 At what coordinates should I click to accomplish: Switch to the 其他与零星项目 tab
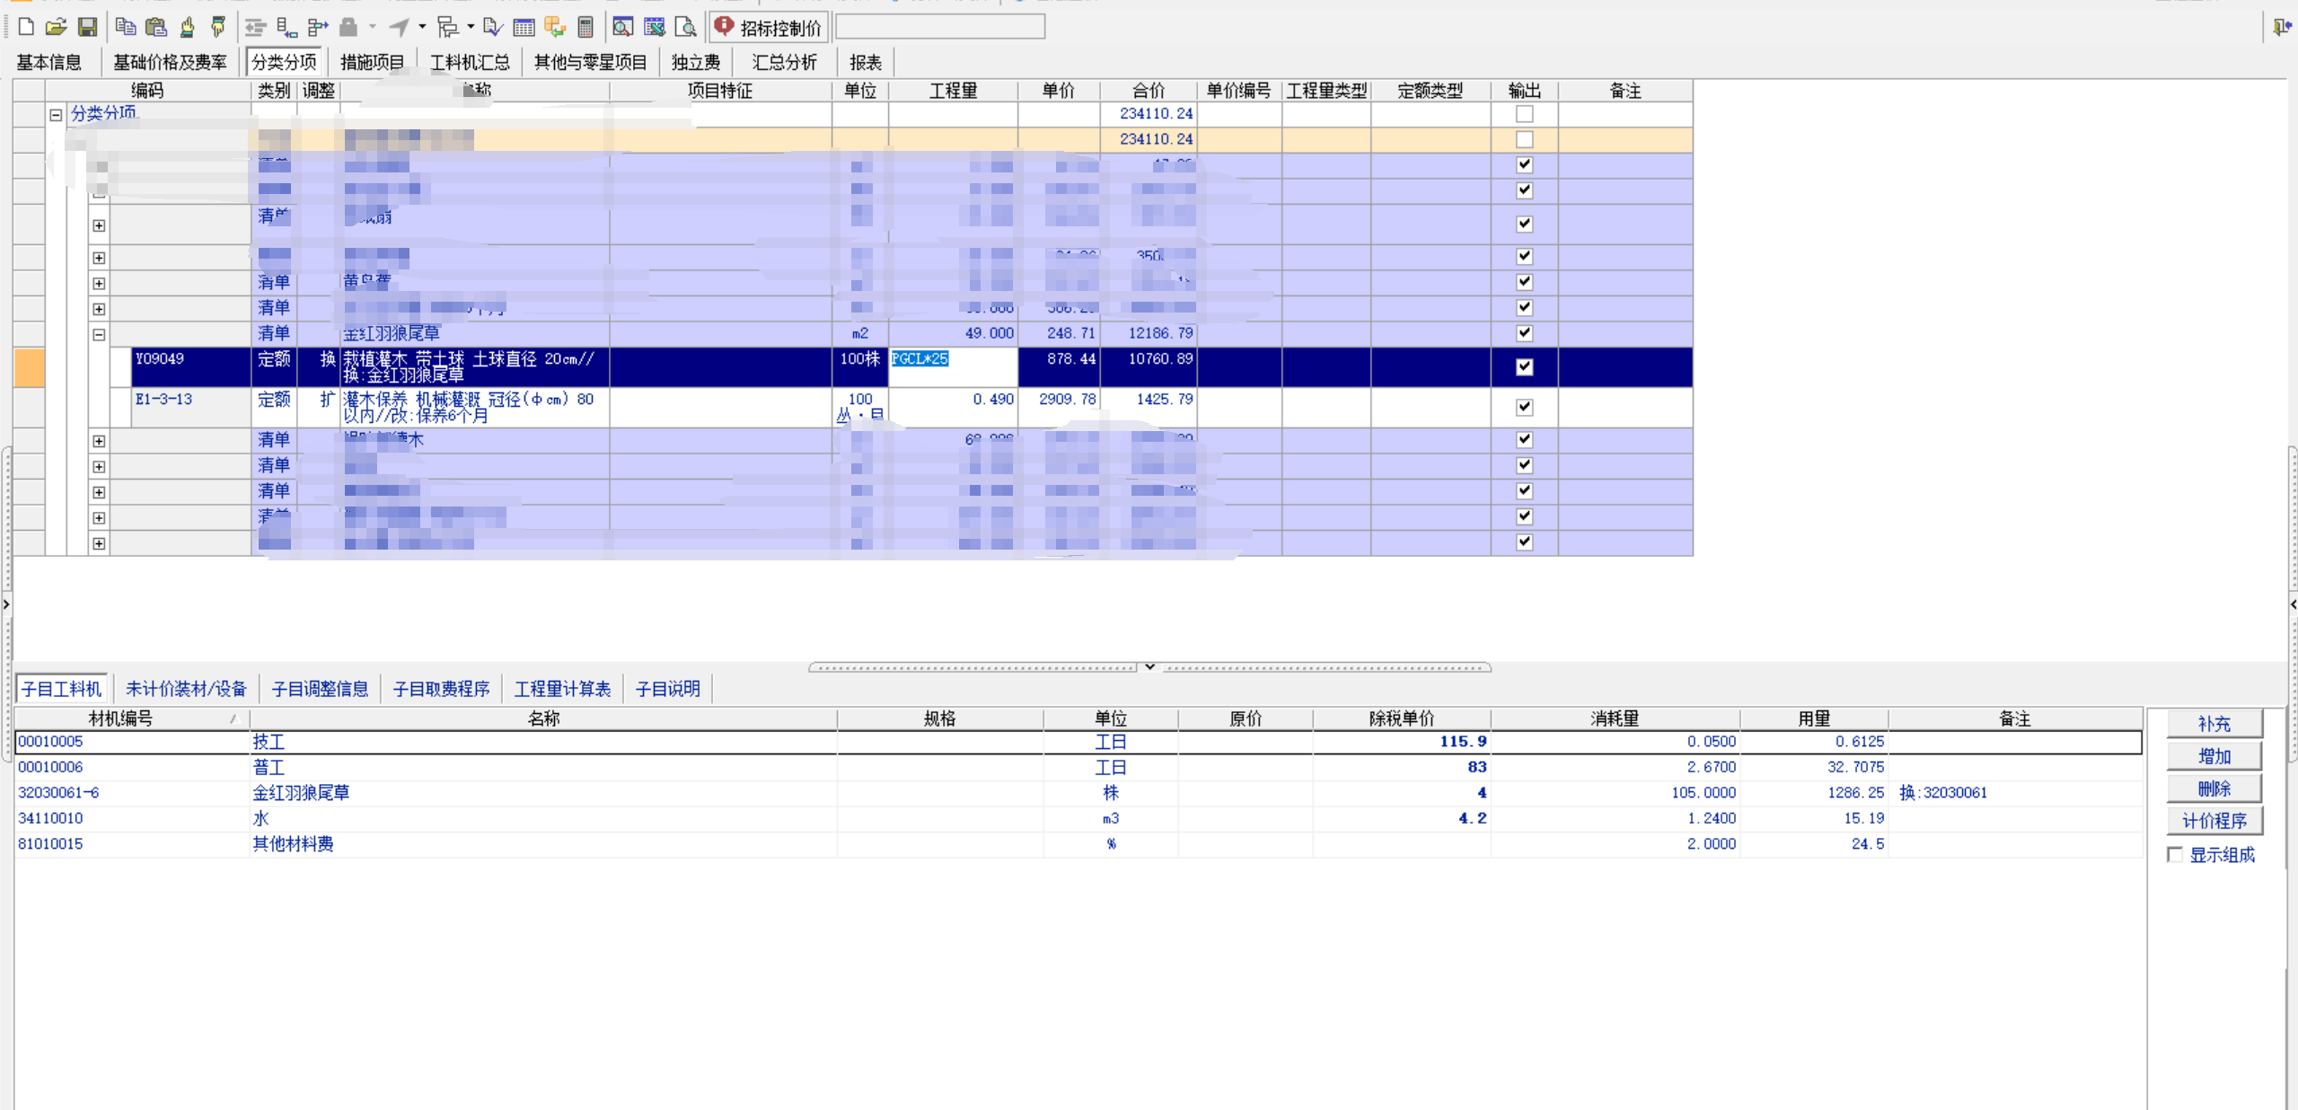(590, 62)
